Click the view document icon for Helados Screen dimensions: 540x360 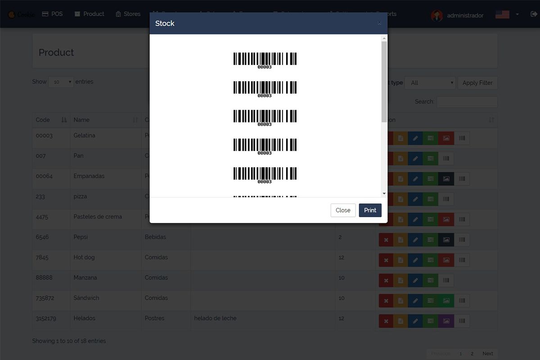pos(400,321)
